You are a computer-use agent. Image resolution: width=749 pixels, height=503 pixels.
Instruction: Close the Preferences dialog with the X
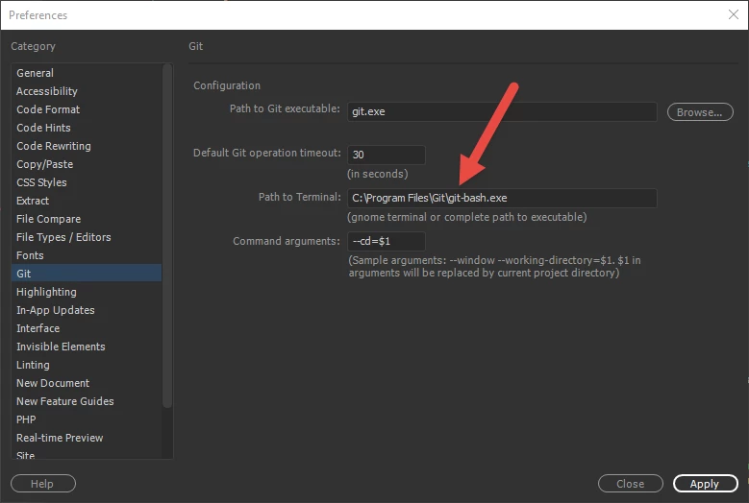pos(734,14)
